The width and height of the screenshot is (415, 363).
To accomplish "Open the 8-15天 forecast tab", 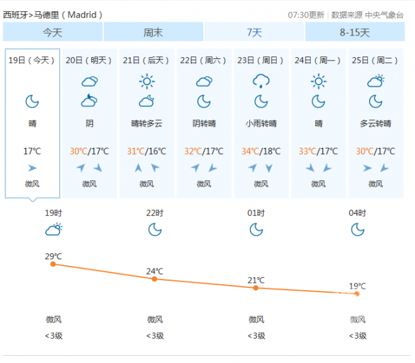I will click(355, 32).
